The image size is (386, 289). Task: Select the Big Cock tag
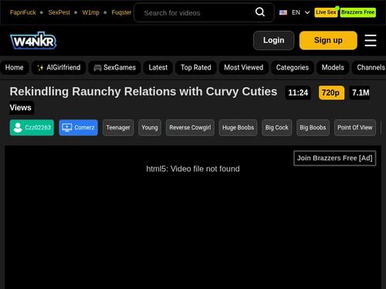pos(276,127)
